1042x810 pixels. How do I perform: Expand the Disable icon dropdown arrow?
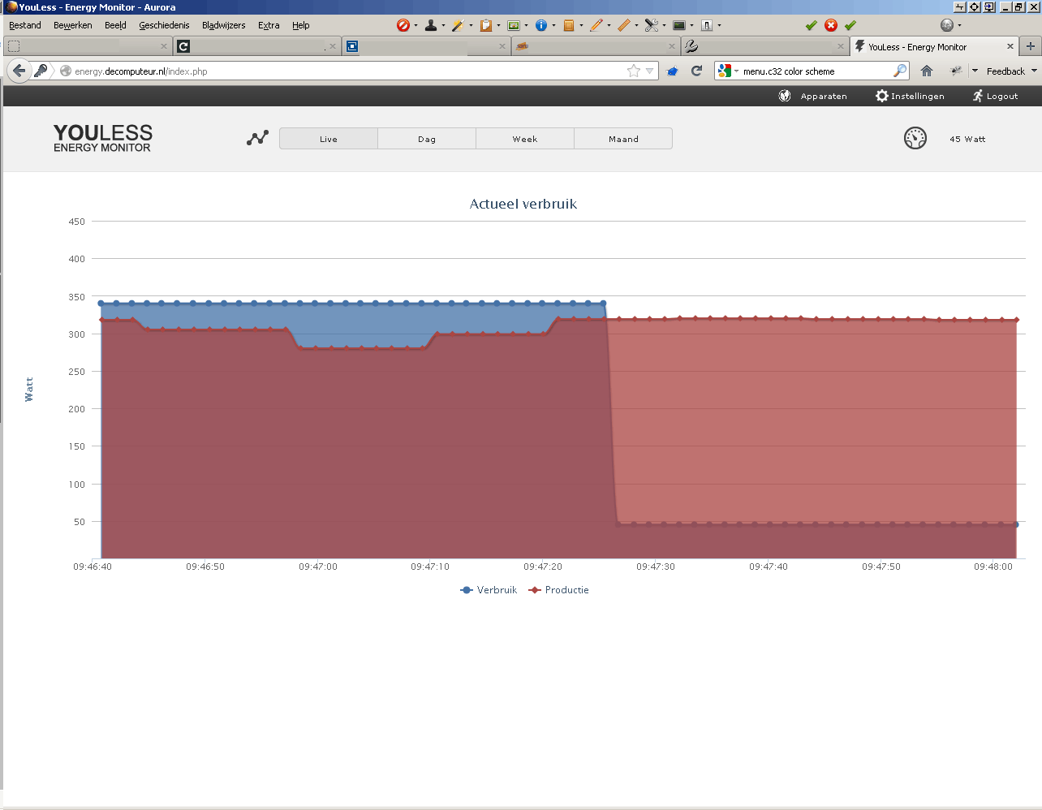416,25
